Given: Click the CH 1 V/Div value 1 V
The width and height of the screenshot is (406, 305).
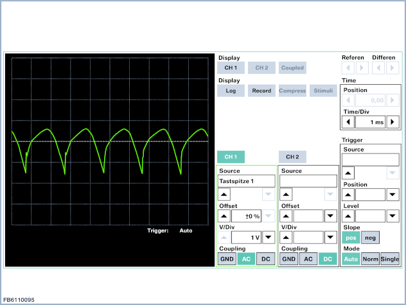Looking at the screenshot, I should (x=246, y=238).
